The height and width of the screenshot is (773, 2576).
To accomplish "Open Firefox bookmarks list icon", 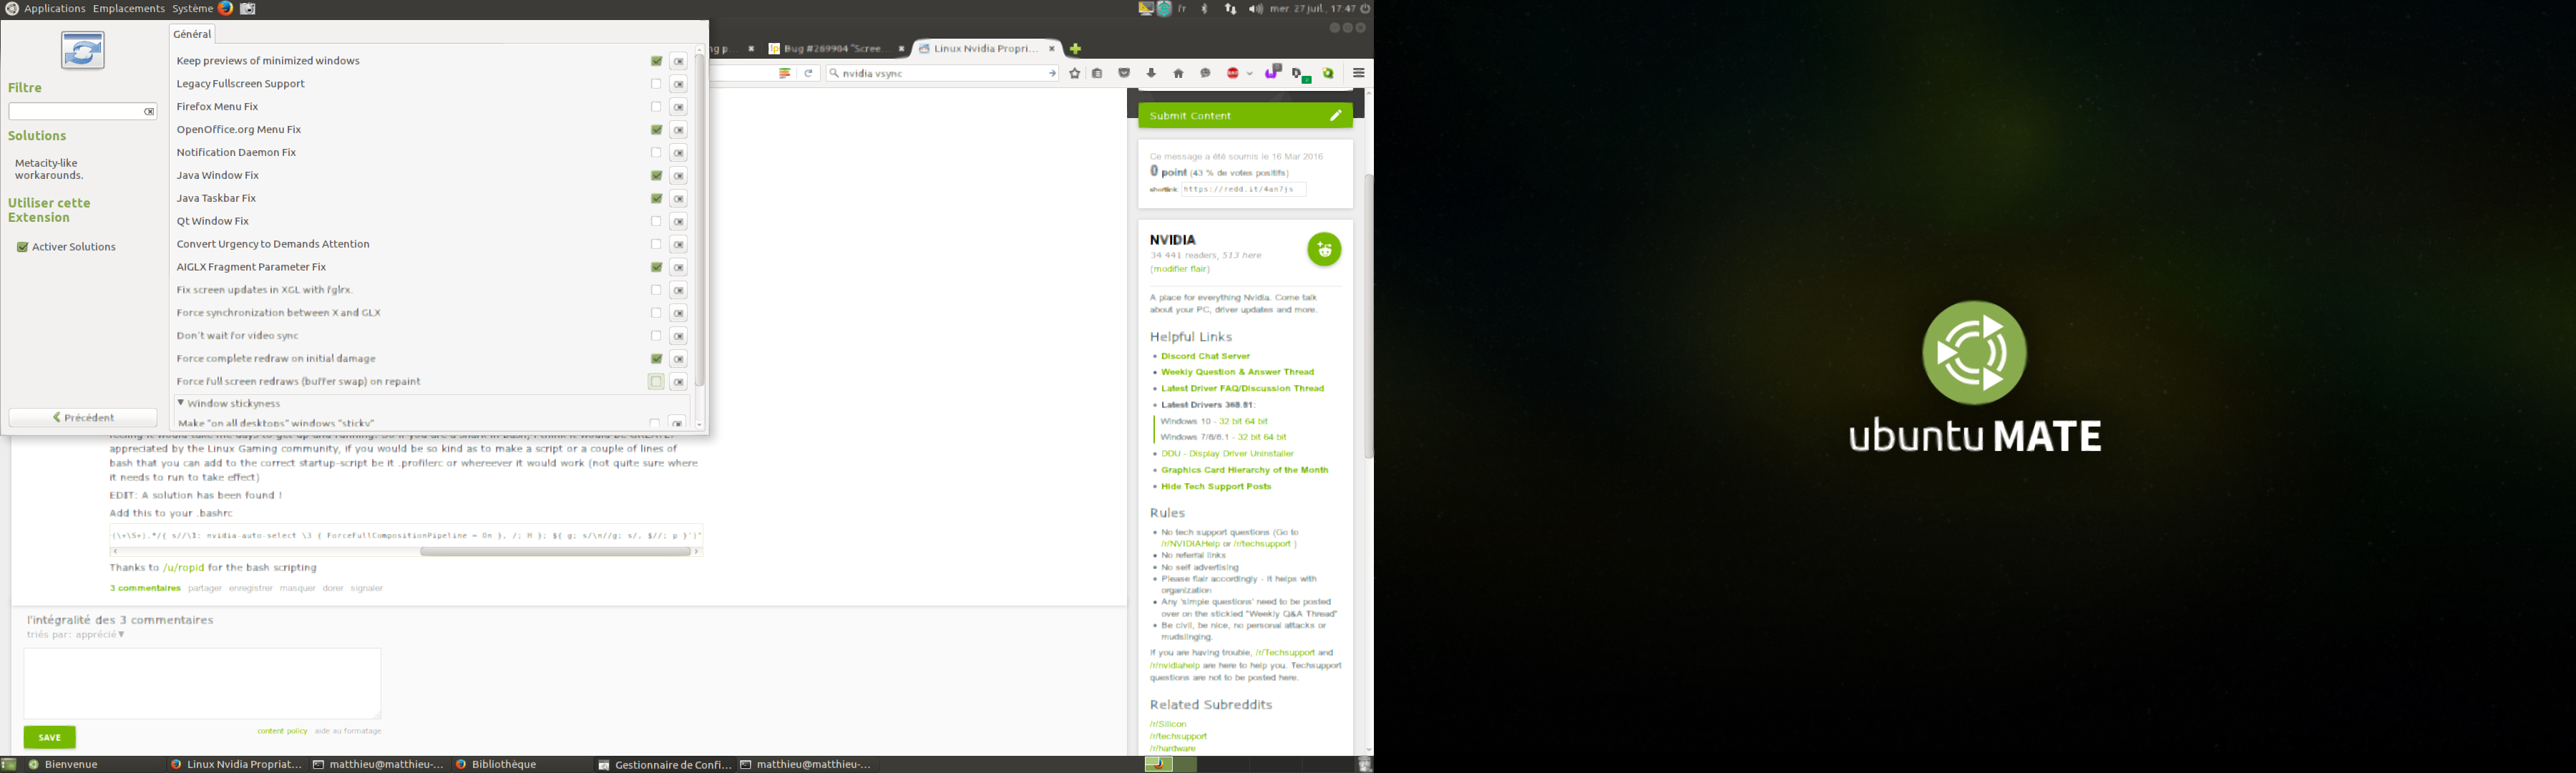I will point(1098,73).
